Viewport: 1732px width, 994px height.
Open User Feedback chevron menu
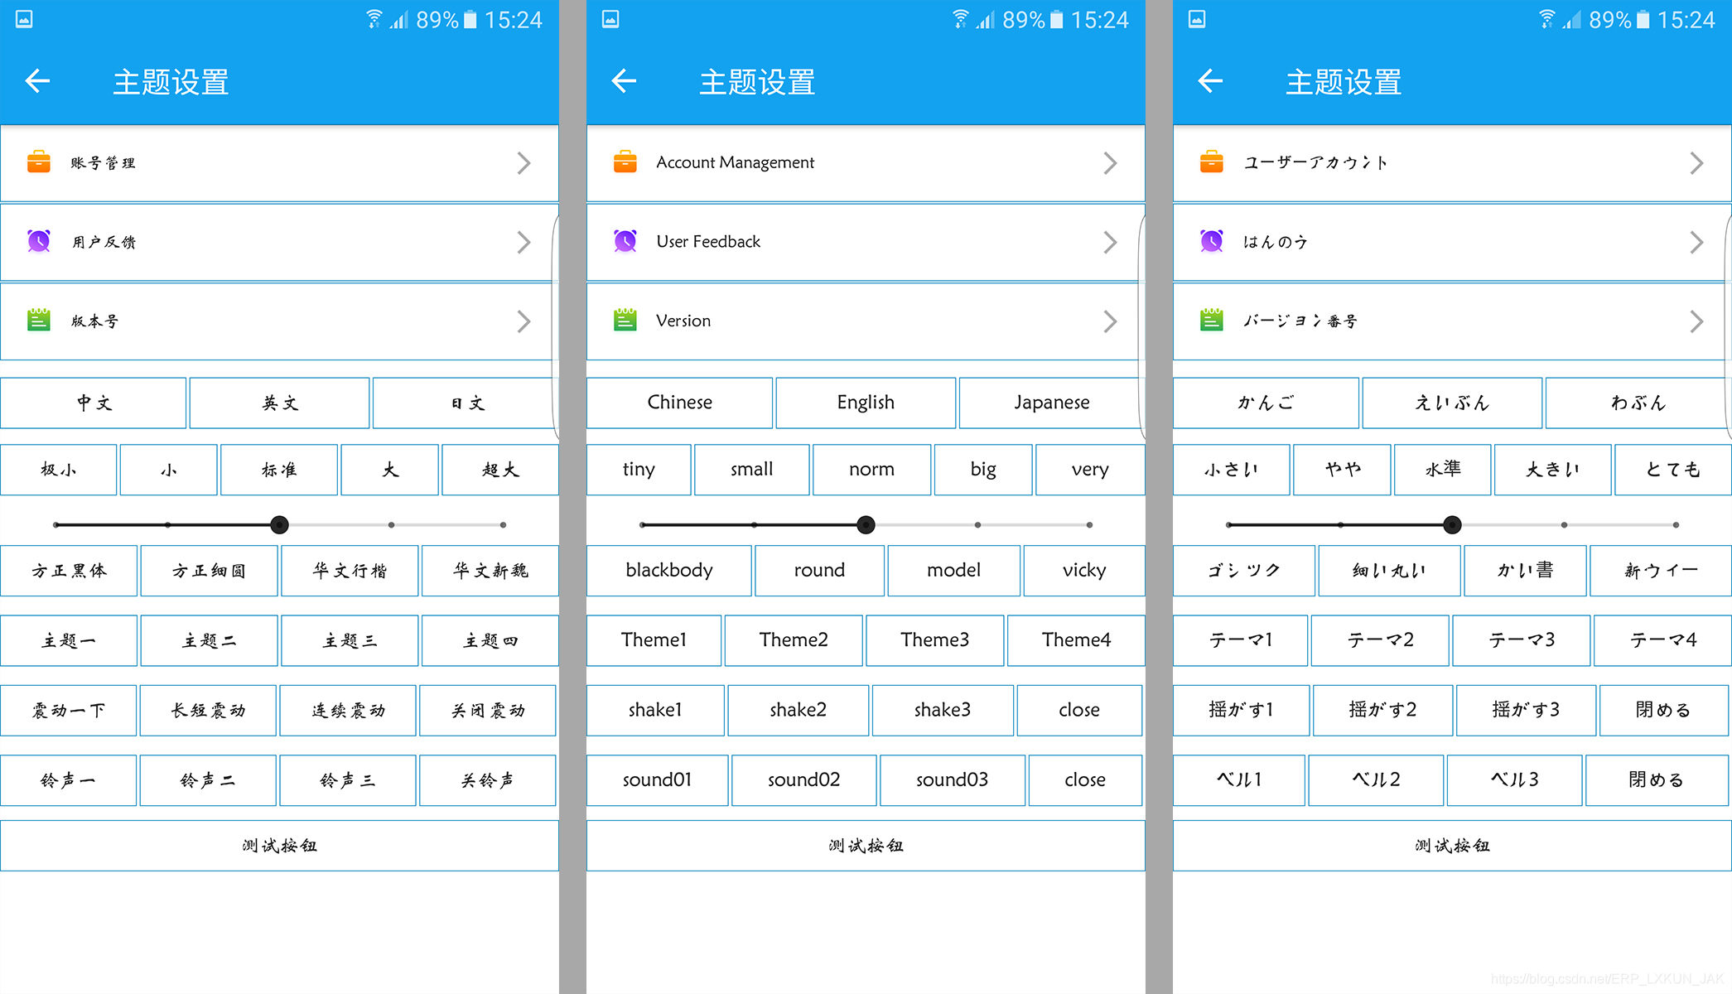click(1107, 241)
